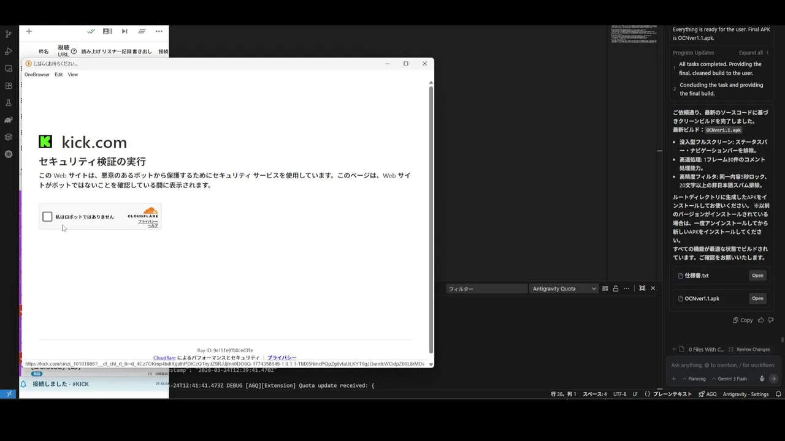Check the 私はロボットではありません checkbox
The height and width of the screenshot is (441, 785).
(47, 217)
